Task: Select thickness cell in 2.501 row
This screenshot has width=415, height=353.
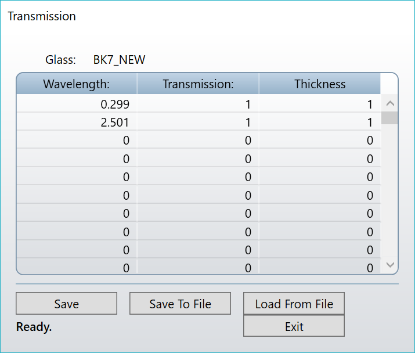Action: (320, 122)
